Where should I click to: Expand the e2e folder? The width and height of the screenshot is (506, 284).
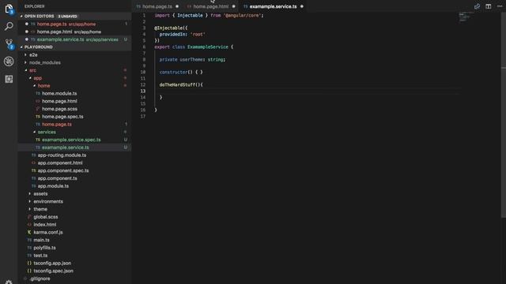[33, 54]
